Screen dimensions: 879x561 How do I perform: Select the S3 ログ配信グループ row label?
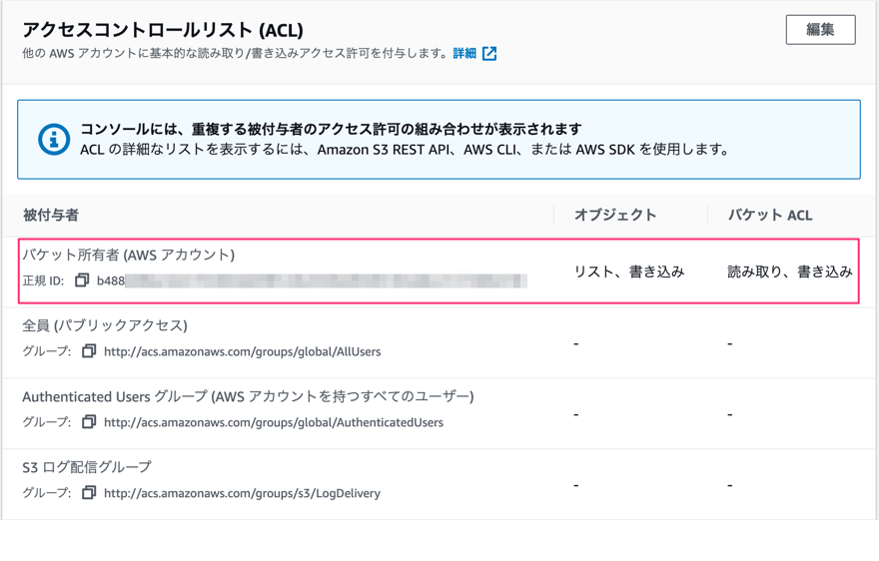tap(87, 467)
